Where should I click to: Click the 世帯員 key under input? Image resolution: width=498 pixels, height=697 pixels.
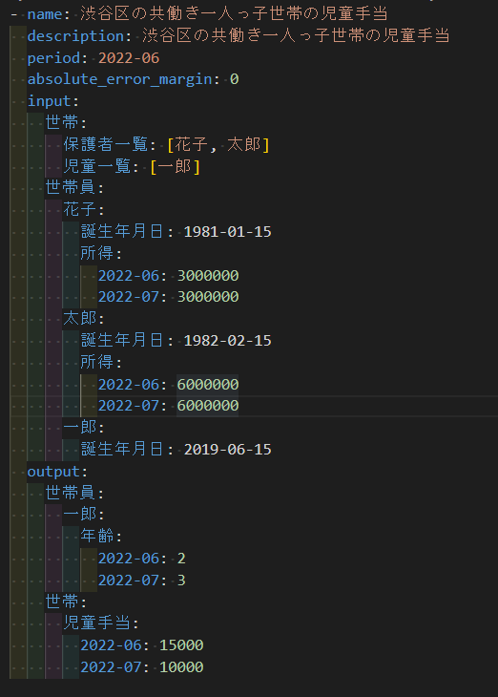(71, 187)
